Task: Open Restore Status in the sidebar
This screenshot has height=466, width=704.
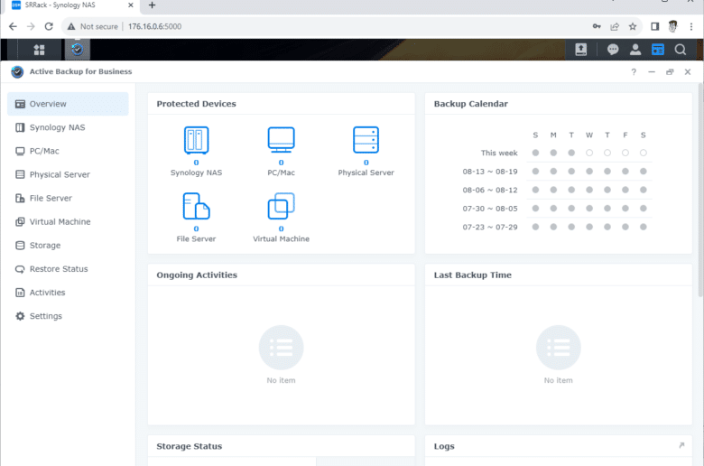Action: 68,269
